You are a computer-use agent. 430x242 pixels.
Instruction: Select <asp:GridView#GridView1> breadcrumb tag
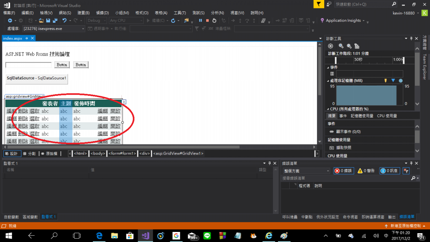point(178,153)
